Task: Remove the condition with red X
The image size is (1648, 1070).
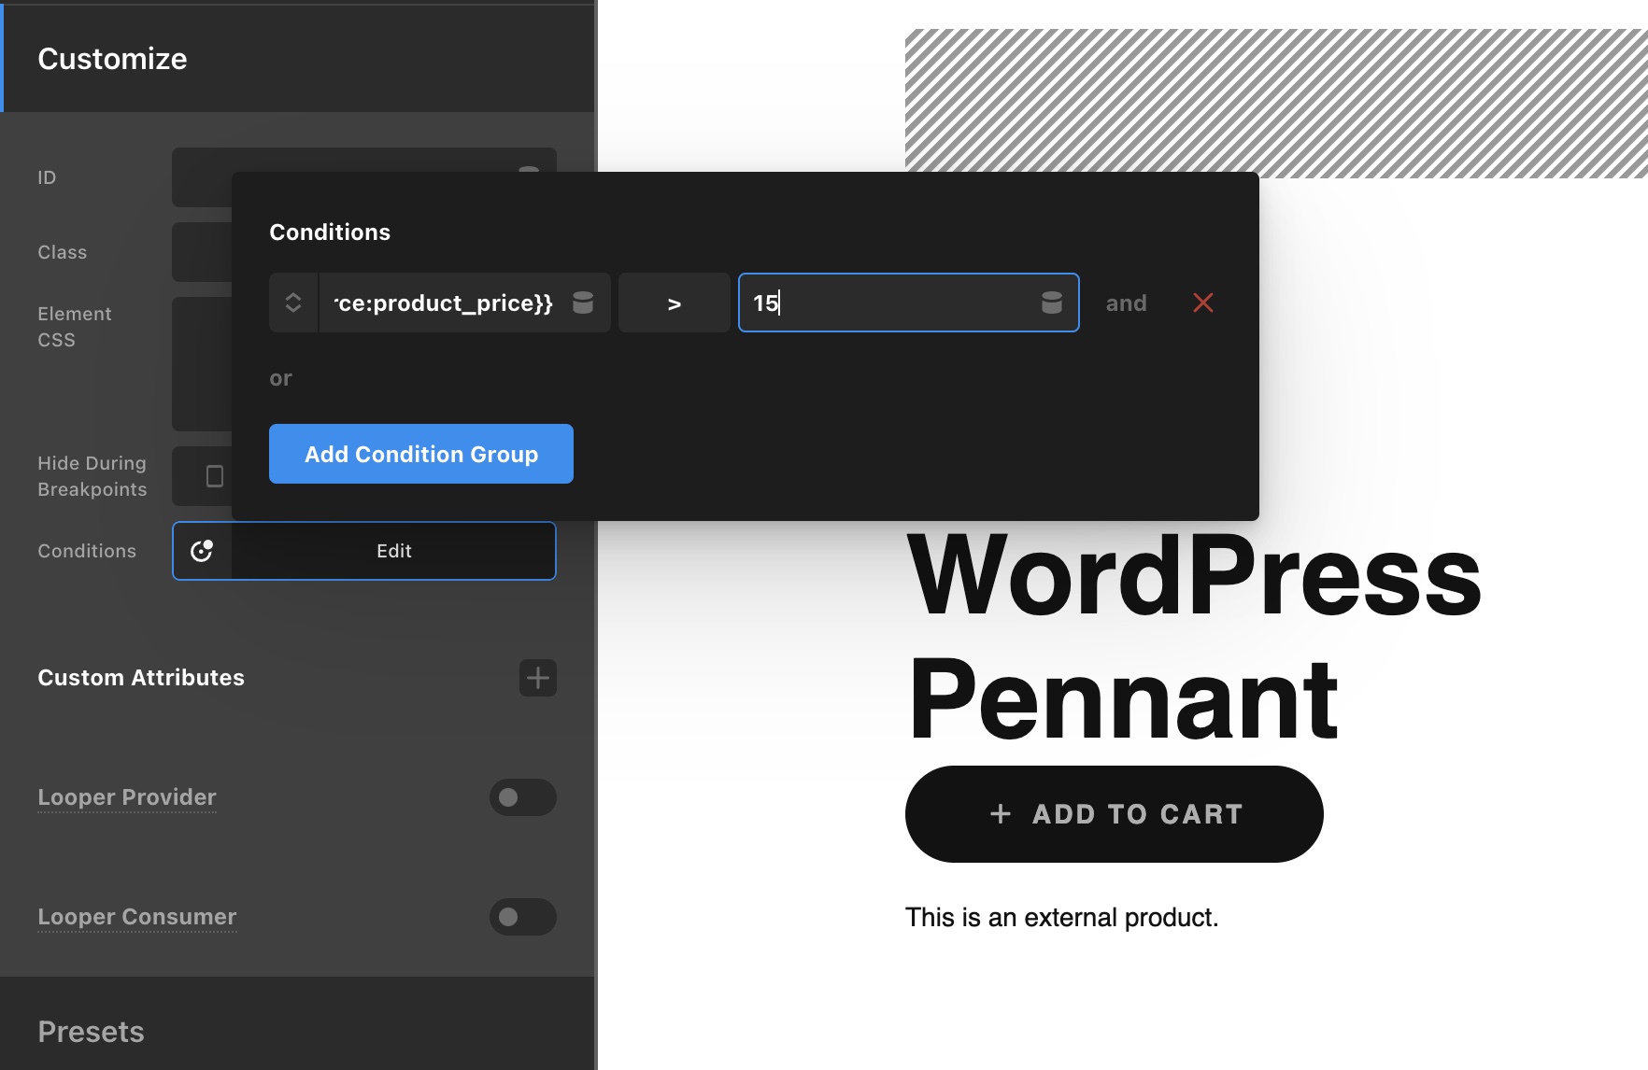Action: point(1203,303)
